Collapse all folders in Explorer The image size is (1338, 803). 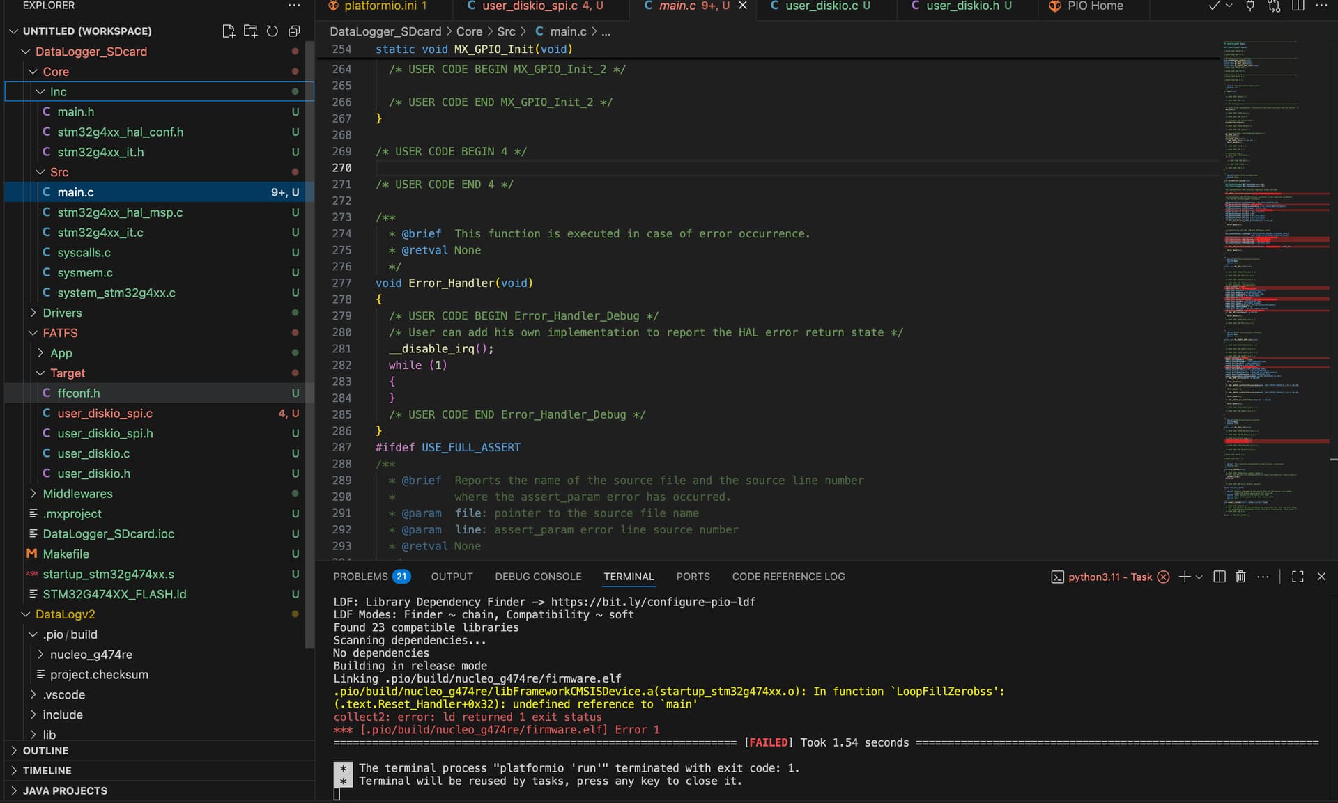294,31
